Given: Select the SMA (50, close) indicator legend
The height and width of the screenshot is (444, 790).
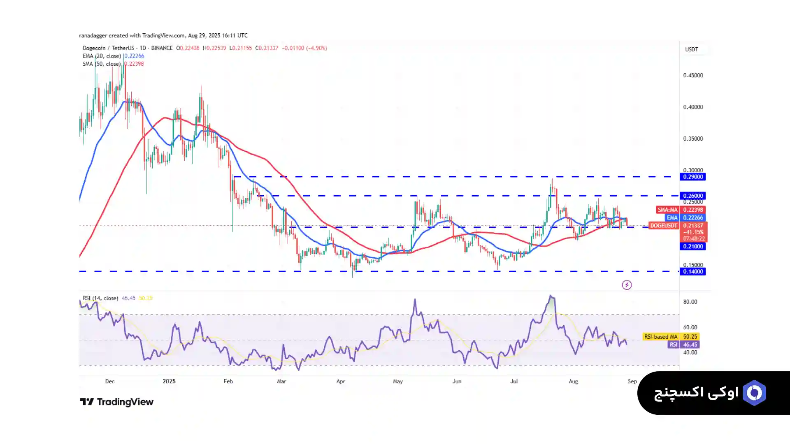Looking at the screenshot, I should coord(102,64).
